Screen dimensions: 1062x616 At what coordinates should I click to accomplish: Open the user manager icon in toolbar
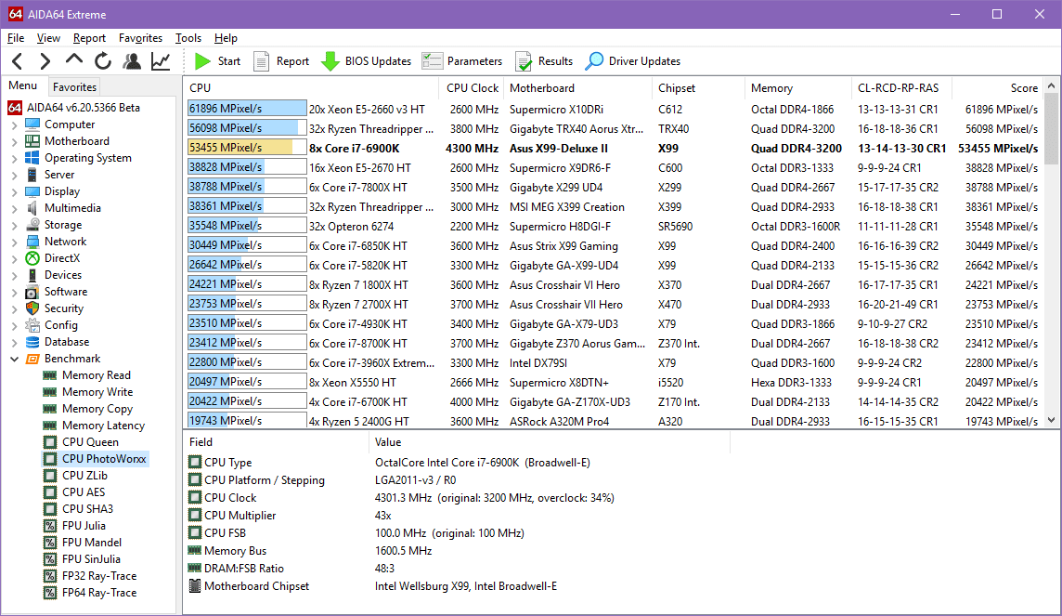tap(132, 61)
